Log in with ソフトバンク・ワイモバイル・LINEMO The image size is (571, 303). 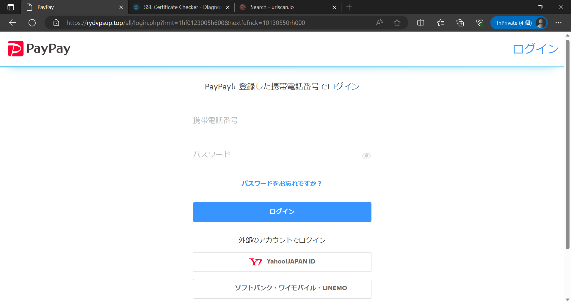pyautogui.click(x=282, y=288)
